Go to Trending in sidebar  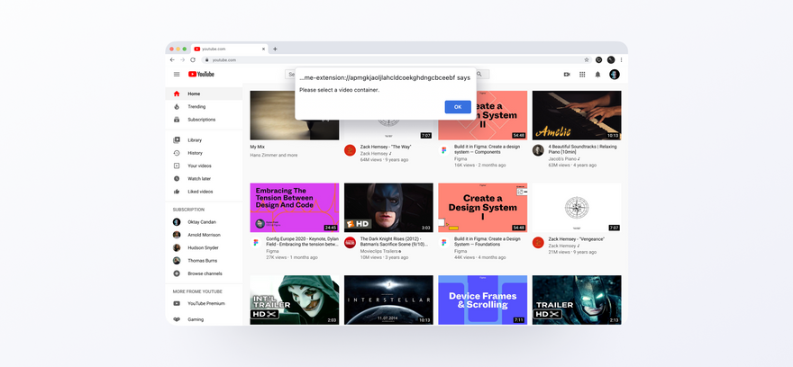pyautogui.click(x=196, y=106)
